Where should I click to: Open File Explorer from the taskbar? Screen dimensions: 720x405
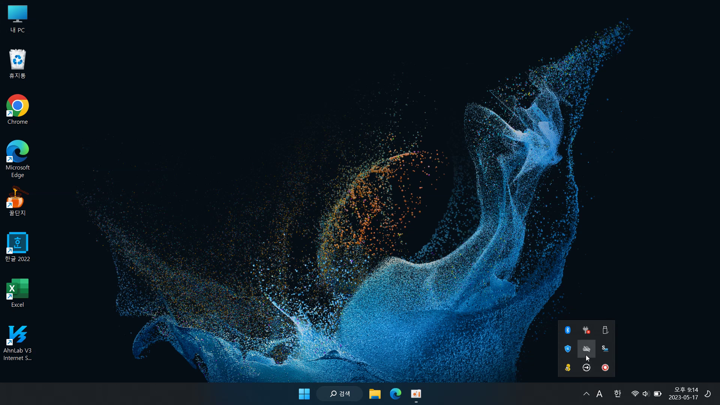pos(375,394)
